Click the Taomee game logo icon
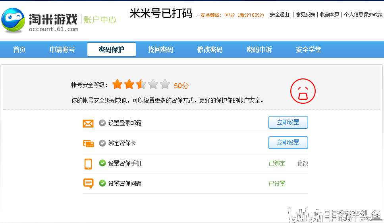 pyautogui.click(x=13, y=21)
